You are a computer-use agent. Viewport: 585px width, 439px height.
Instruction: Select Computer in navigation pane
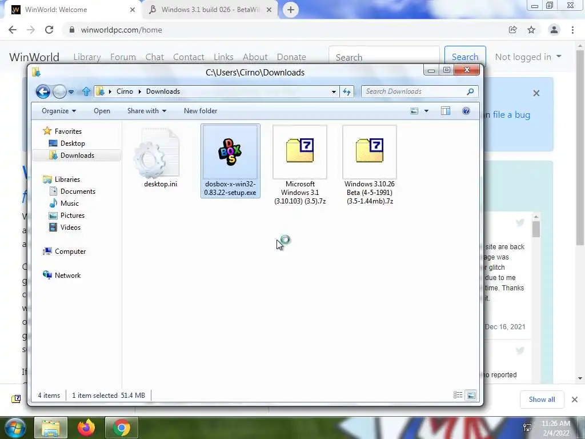[x=70, y=252]
